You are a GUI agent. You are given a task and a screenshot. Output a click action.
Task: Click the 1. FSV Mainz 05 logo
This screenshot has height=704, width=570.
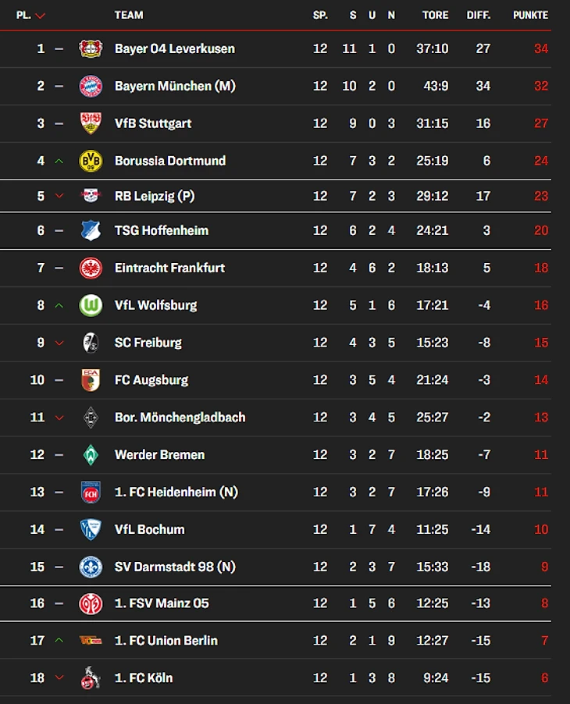click(x=91, y=603)
